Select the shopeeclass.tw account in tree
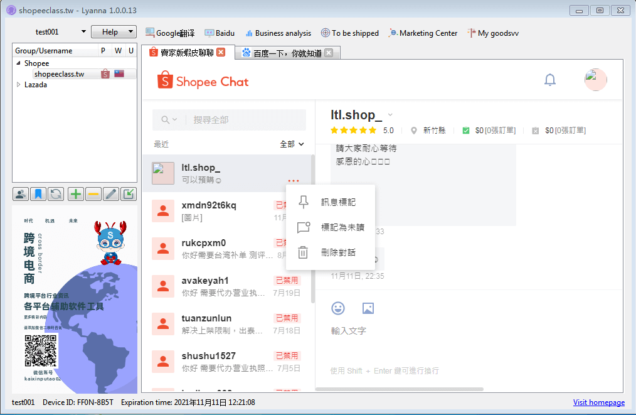The image size is (636, 415). point(59,74)
